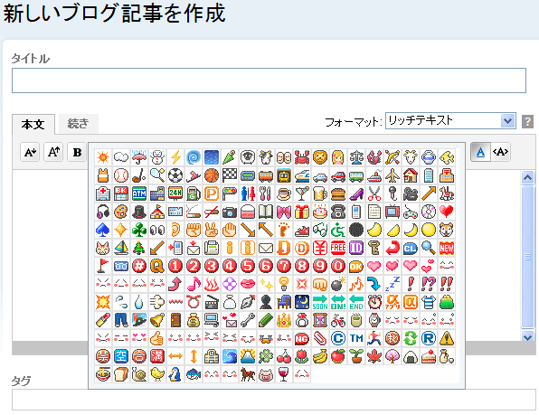Insert the zzz sleep emoji
Image resolution: width=539 pixels, height=415 pixels.
(x=392, y=284)
